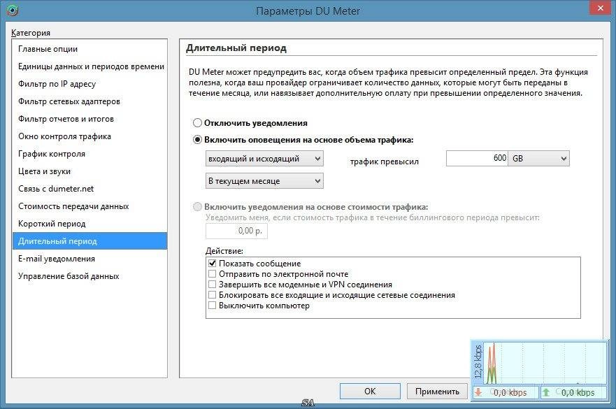This screenshot has height=409, width=616.
Task: Select 'Включить оповещения на основе объема трафика' radio
Action: pos(197,140)
